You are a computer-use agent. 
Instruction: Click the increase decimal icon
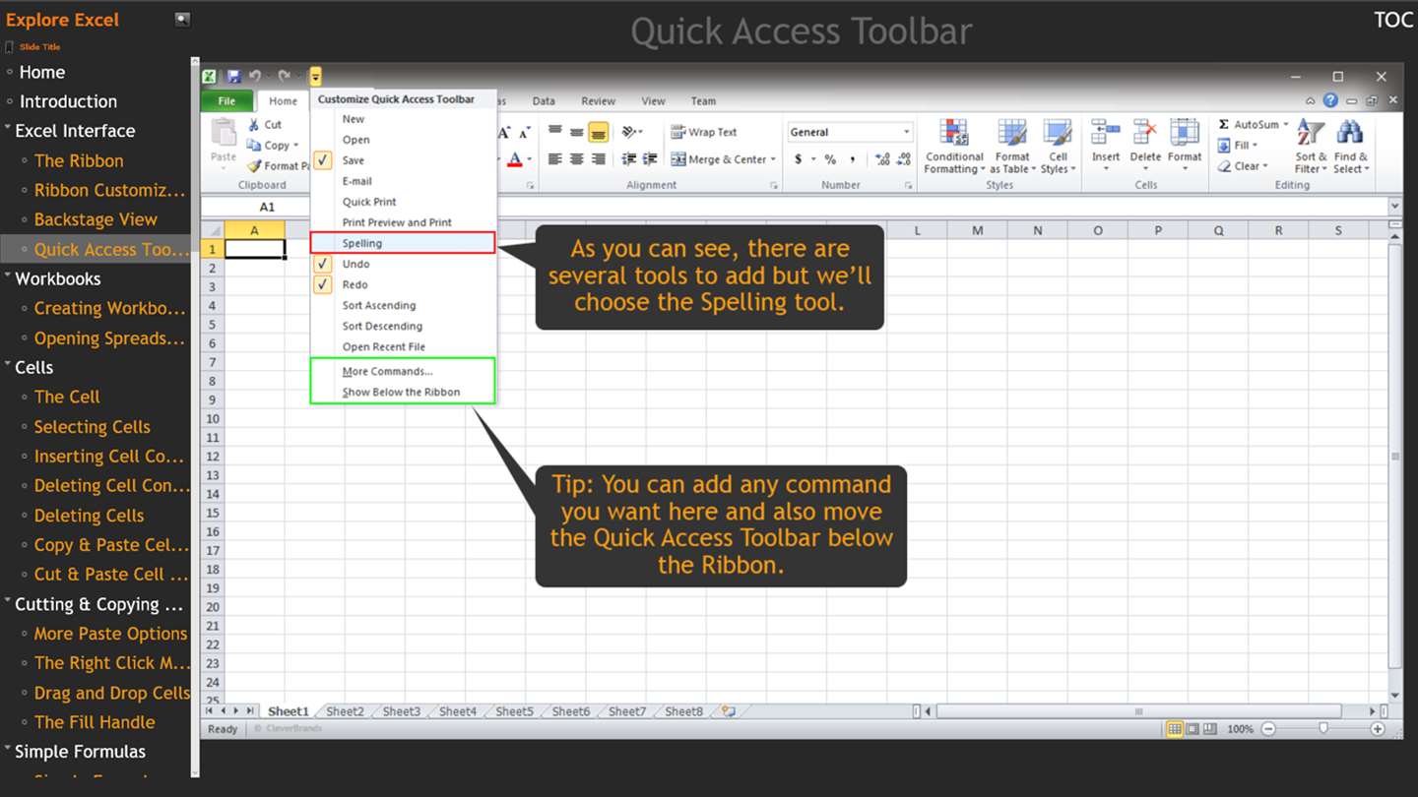click(882, 159)
